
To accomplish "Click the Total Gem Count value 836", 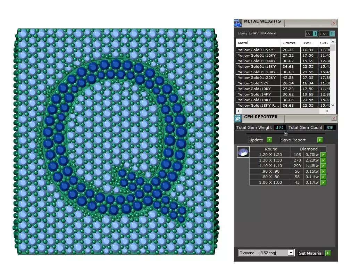I will pos(330,127).
